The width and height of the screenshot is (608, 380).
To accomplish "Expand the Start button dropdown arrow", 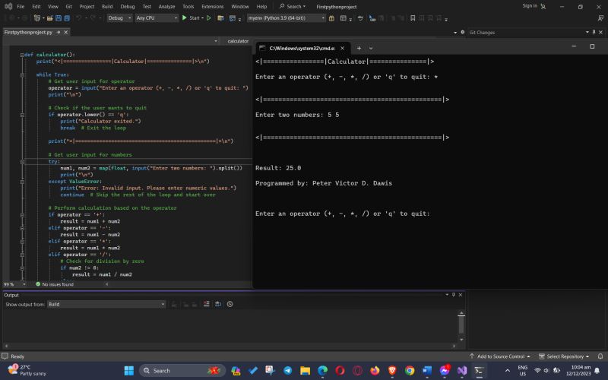I will tap(202, 18).
